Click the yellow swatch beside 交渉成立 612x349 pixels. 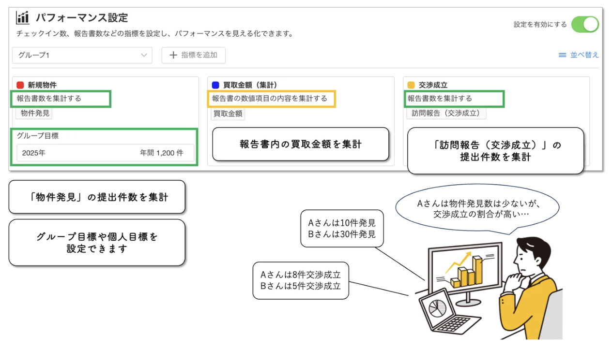pos(411,85)
